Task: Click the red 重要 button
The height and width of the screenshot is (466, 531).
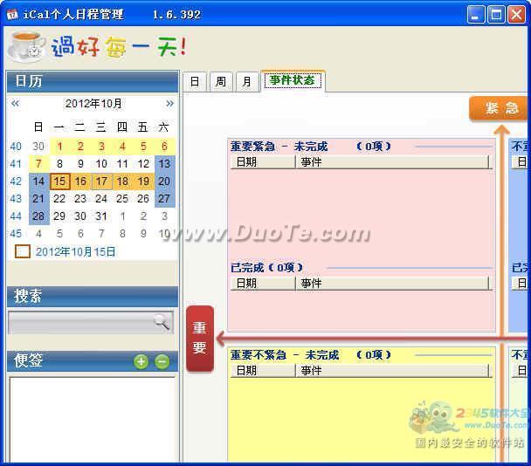Action: point(200,339)
